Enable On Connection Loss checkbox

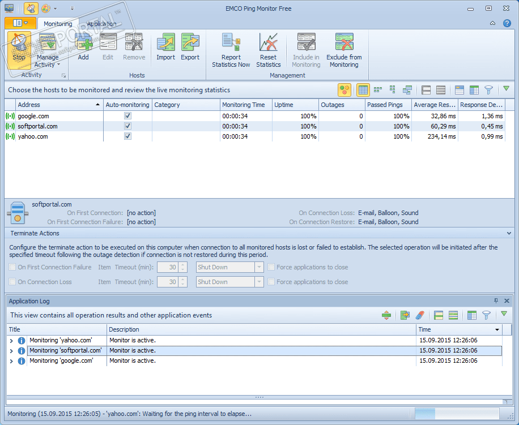tap(12, 282)
